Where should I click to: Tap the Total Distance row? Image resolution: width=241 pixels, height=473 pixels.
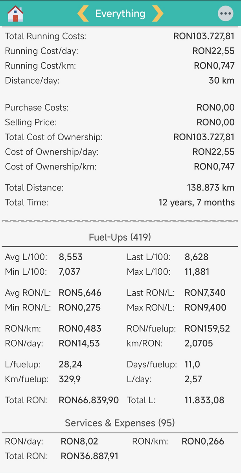click(x=120, y=188)
